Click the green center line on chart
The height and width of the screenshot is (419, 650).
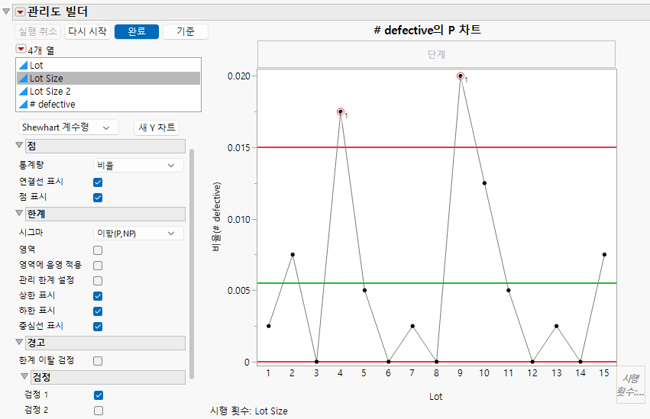click(437, 283)
